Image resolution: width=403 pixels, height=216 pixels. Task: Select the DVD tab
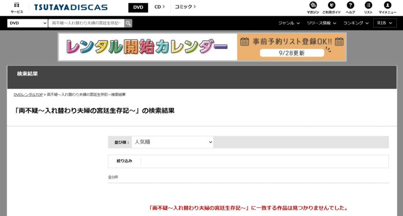[138, 7]
